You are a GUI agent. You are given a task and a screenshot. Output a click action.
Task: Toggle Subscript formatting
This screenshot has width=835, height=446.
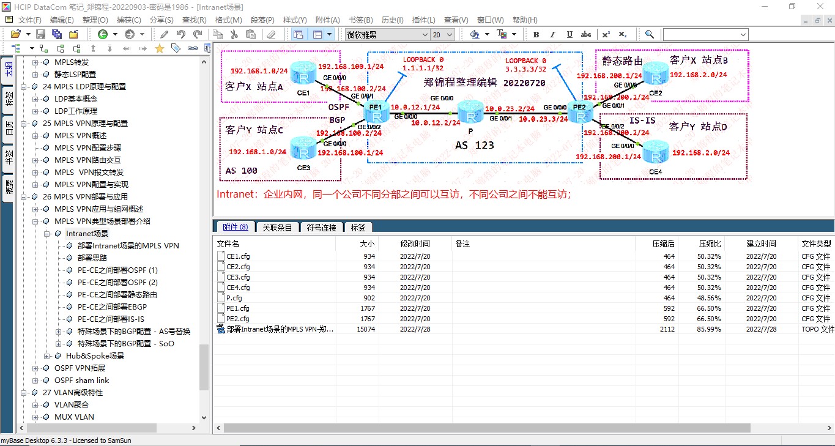(x=622, y=34)
